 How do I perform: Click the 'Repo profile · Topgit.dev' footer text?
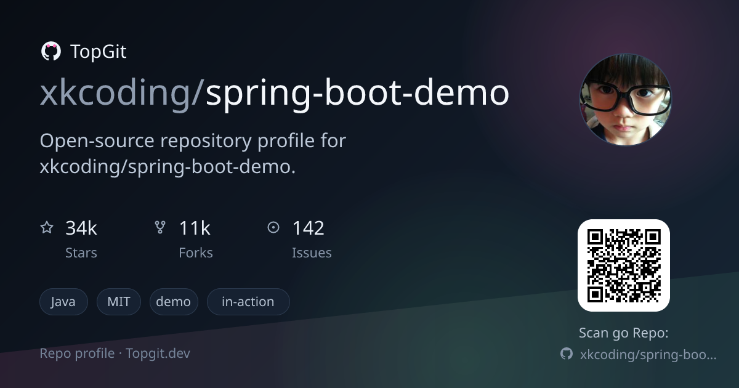pyautogui.click(x=115, y=354)
